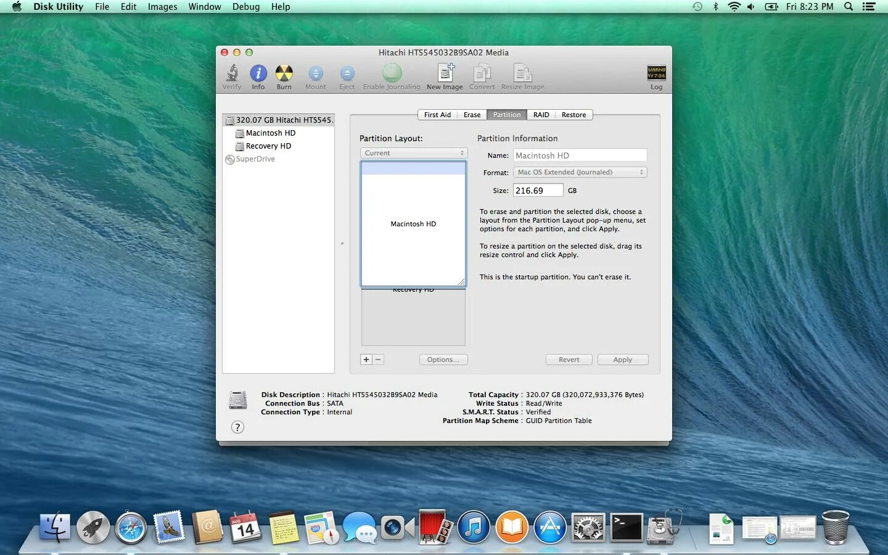888x555 pixels.
Task: Open Notes in the Dock
Action: (283, 528)
